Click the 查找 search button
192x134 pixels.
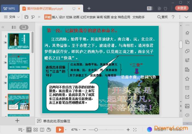162,17
